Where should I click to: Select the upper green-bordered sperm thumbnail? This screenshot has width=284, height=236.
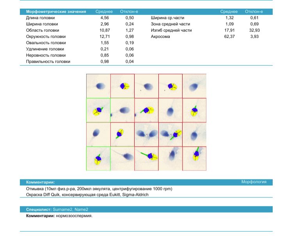98,110
